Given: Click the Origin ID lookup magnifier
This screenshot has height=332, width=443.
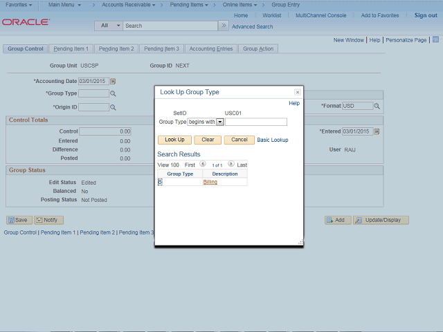Looking at the screenshot, I should 113,107.
